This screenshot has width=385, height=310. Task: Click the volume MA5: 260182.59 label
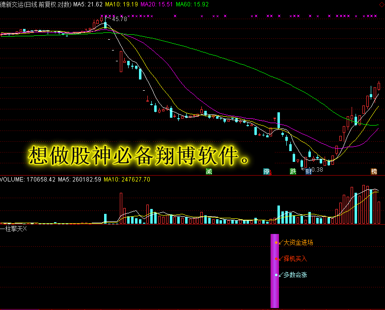(80, 180)
